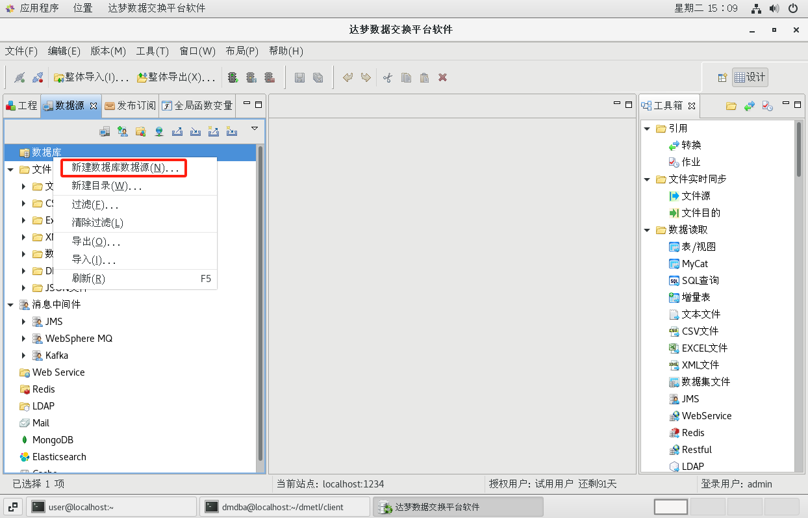The height and width of the screenshot is (518, 808).
Task: Close the 数据源 tab with its X
Action: tap(93, 106)
